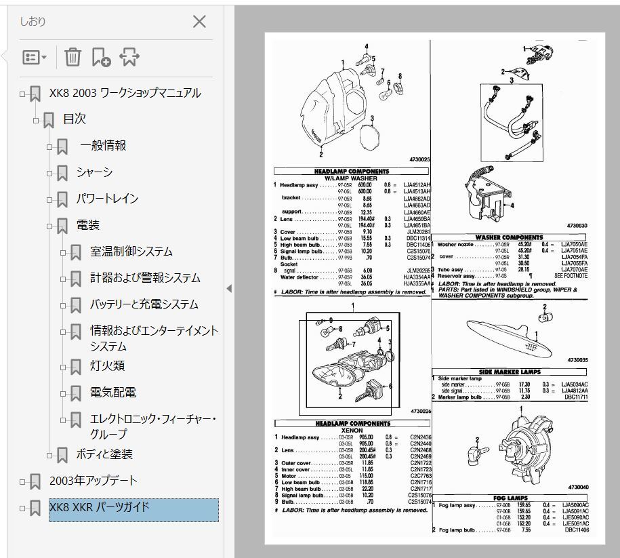The image size is (620, 558).
Task: Go to 計器および警報システム bookmark
Action: click(x=145, y=278)
